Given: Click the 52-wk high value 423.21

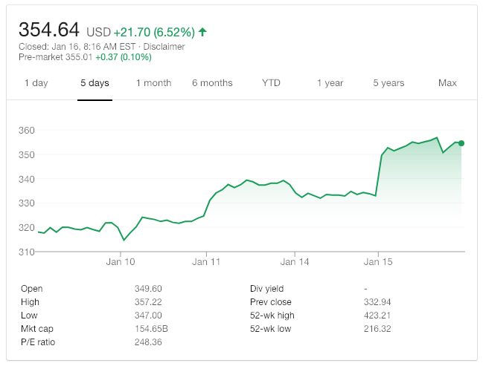Looking at the screenshot, I should point(377,316).
